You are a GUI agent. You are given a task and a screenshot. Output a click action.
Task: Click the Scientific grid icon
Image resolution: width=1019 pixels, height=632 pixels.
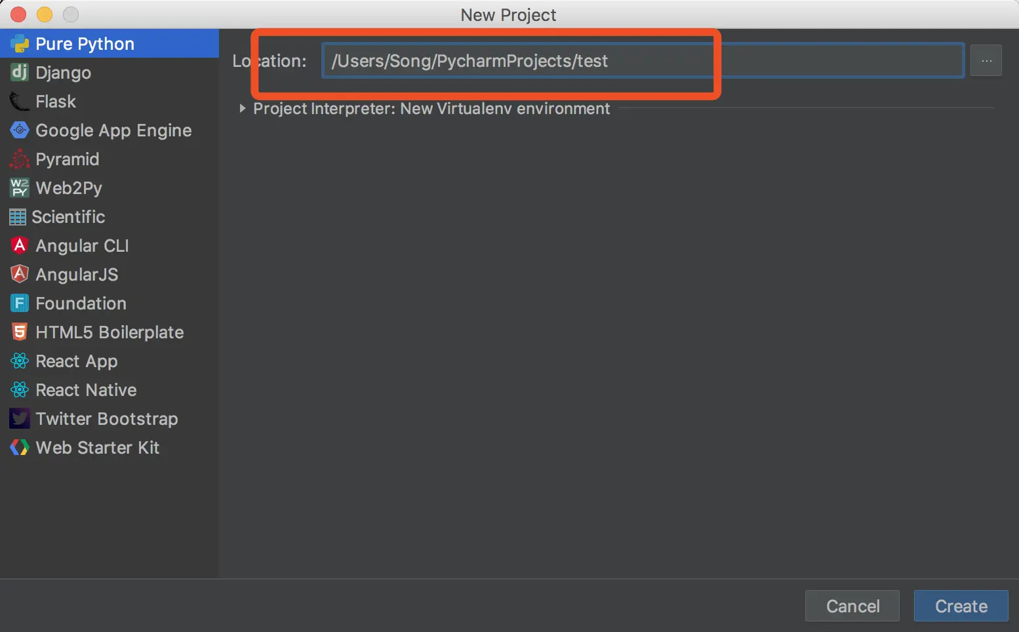pos(18,217)
